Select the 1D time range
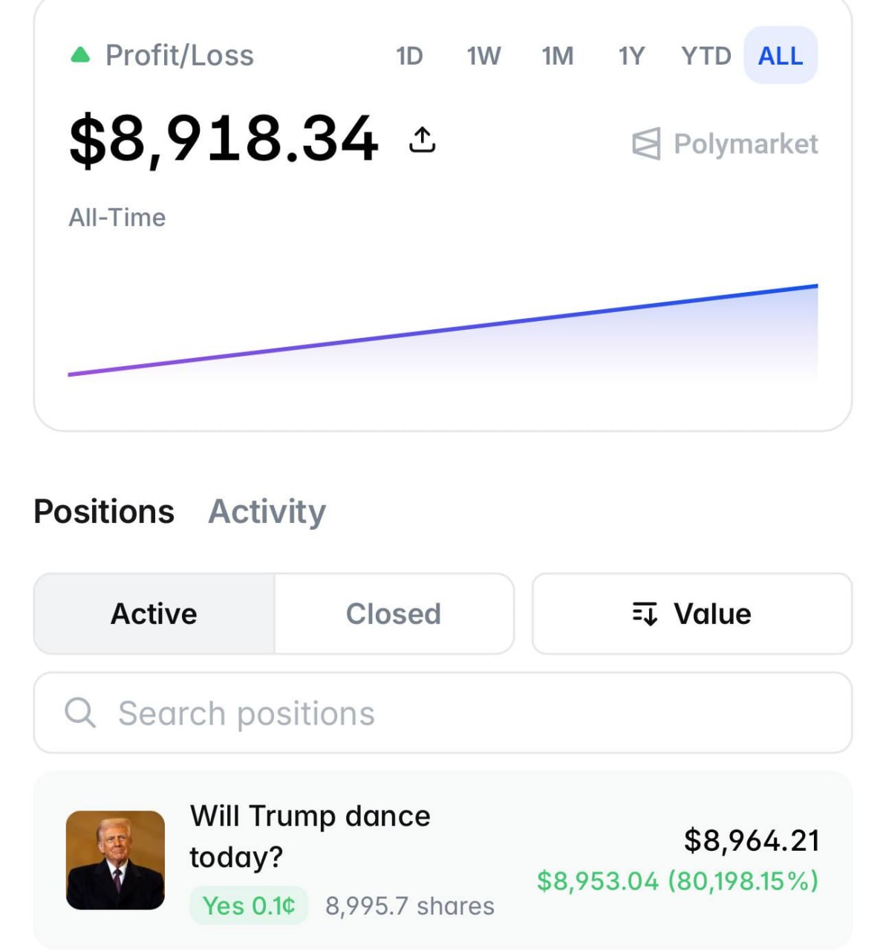886x951 pixels. (409, 56)
